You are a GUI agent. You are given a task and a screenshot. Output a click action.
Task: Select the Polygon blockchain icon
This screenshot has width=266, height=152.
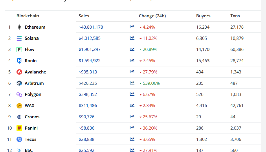pos(19,94)
